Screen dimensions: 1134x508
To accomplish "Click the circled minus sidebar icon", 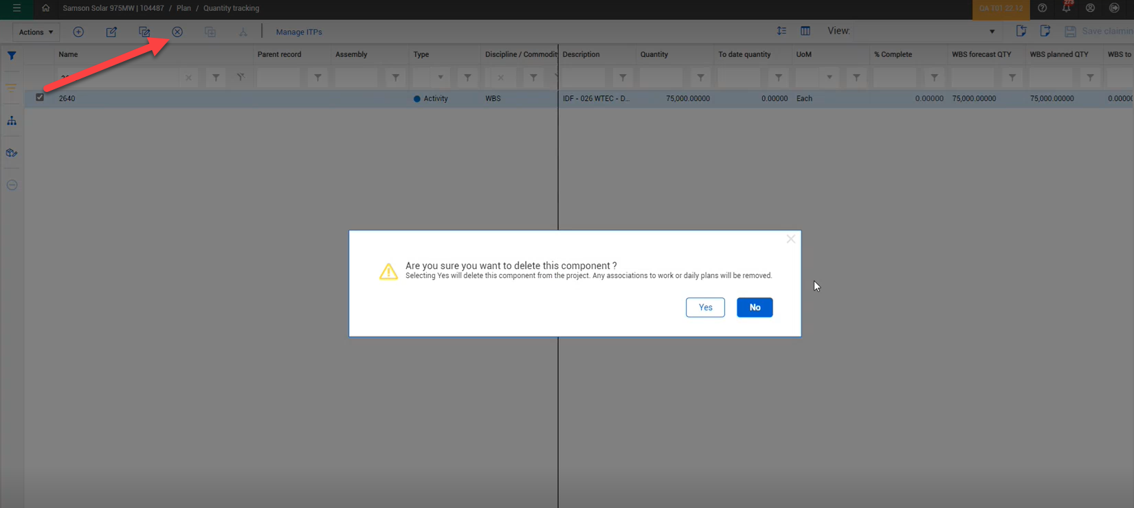I will [x=12, y=185].
